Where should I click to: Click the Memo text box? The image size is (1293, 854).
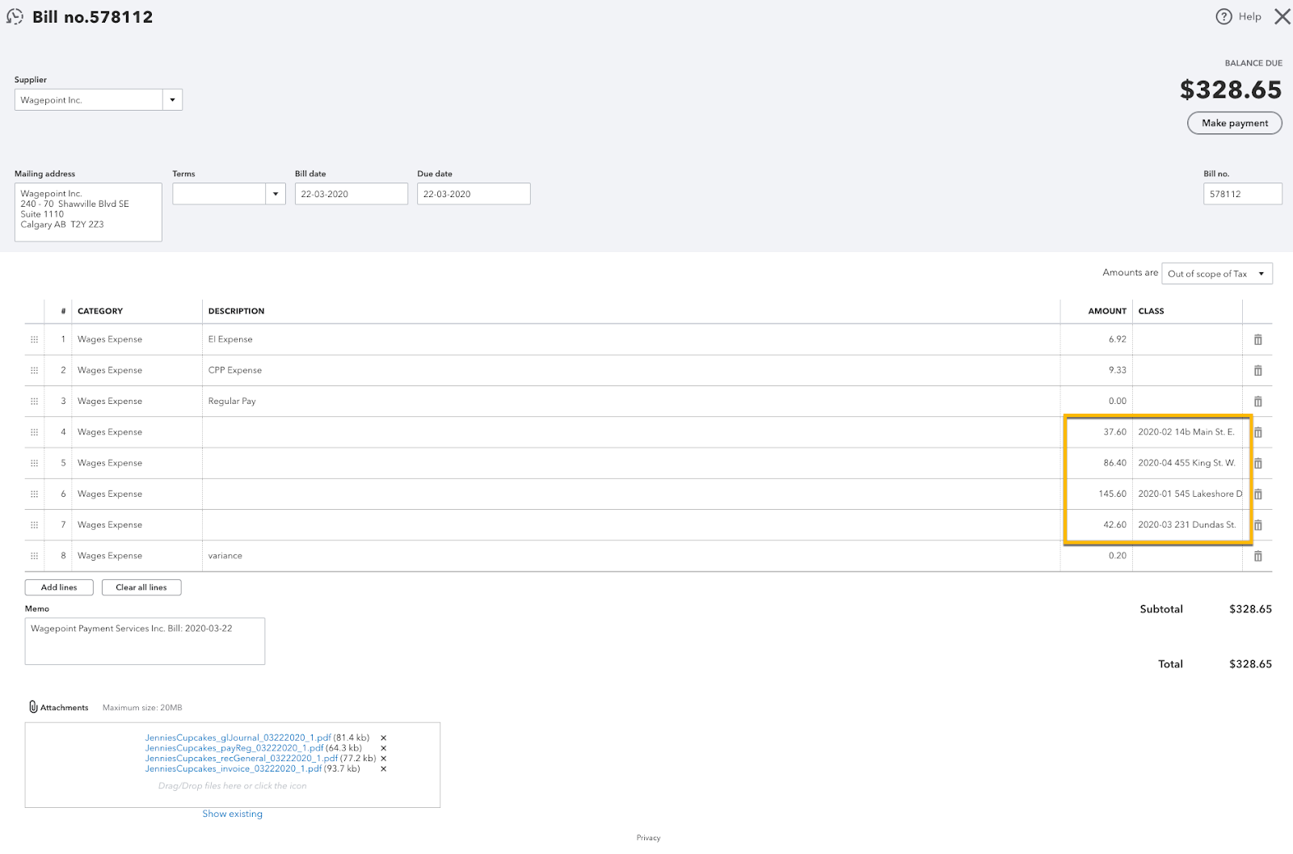145,642
